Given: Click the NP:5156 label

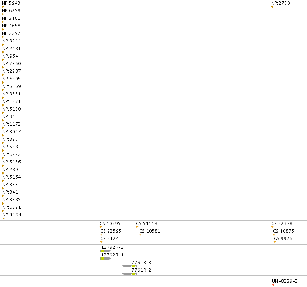Looking at the screenshot, I should [12, 162].
